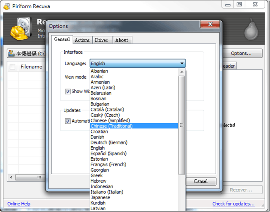Screen dimensions: 270x212
Task: Select Arabic from the language list
Action: [x=134, y=76]
